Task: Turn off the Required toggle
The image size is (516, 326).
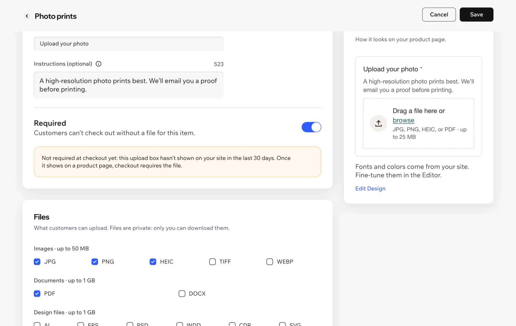Action: coord(311,127)
